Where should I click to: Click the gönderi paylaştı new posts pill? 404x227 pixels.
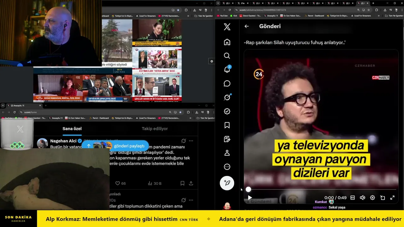coord(115,146)
